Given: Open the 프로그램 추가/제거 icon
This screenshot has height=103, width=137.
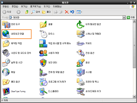Looking at the screenshot, I should [43, 82].
